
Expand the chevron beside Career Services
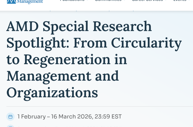[166, 1]
